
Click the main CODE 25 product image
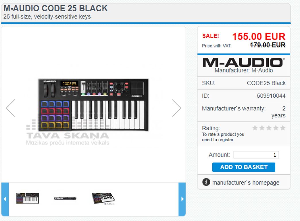pyautogui.click(x=93, y=105)
